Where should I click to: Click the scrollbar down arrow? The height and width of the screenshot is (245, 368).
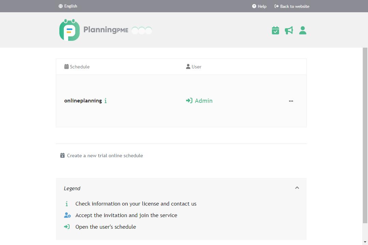[365, 242]
